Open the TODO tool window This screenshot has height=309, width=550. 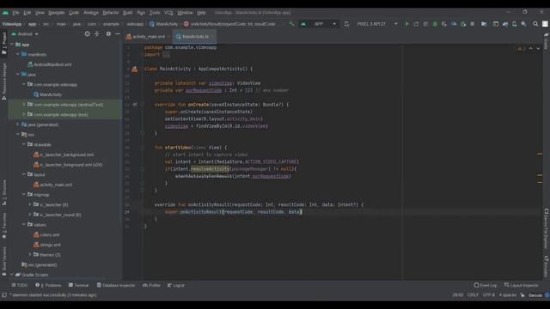pos(19,285)
